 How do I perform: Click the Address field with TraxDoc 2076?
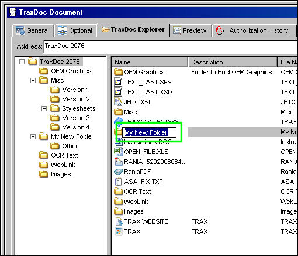click(x=171, y=46)
